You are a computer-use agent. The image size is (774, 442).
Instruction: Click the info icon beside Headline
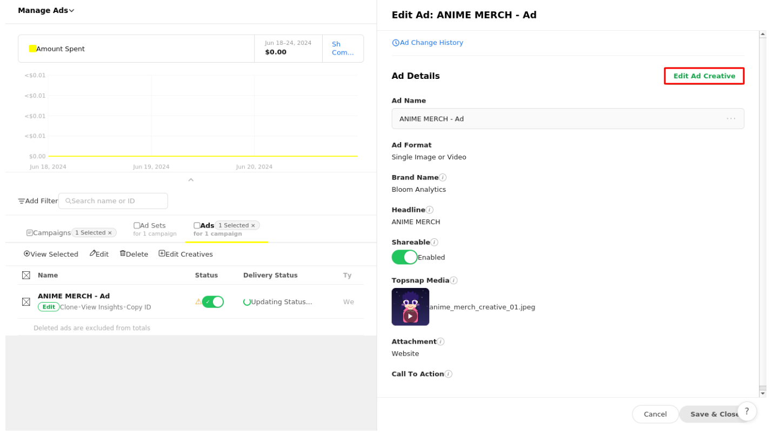pyautogui.click(x=429, y=210)
